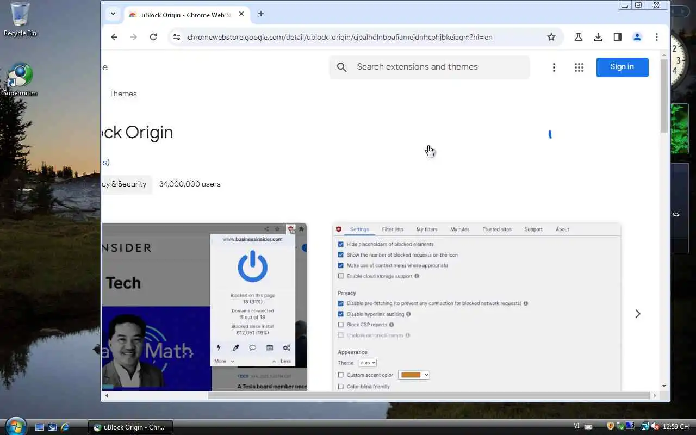Click Switch between windows in Quick Launch

(52, 427)
